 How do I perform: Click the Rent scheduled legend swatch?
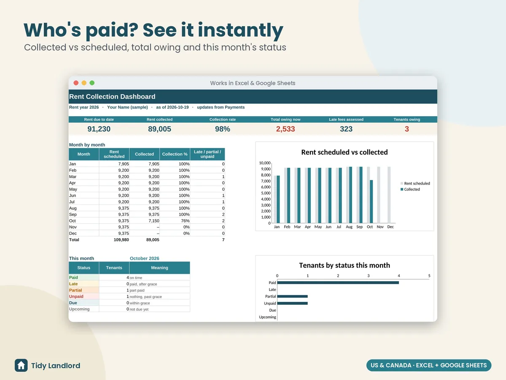[401, 184]
